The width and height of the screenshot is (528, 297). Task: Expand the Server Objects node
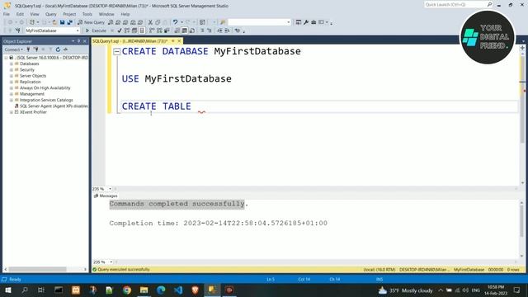(12, 76)
